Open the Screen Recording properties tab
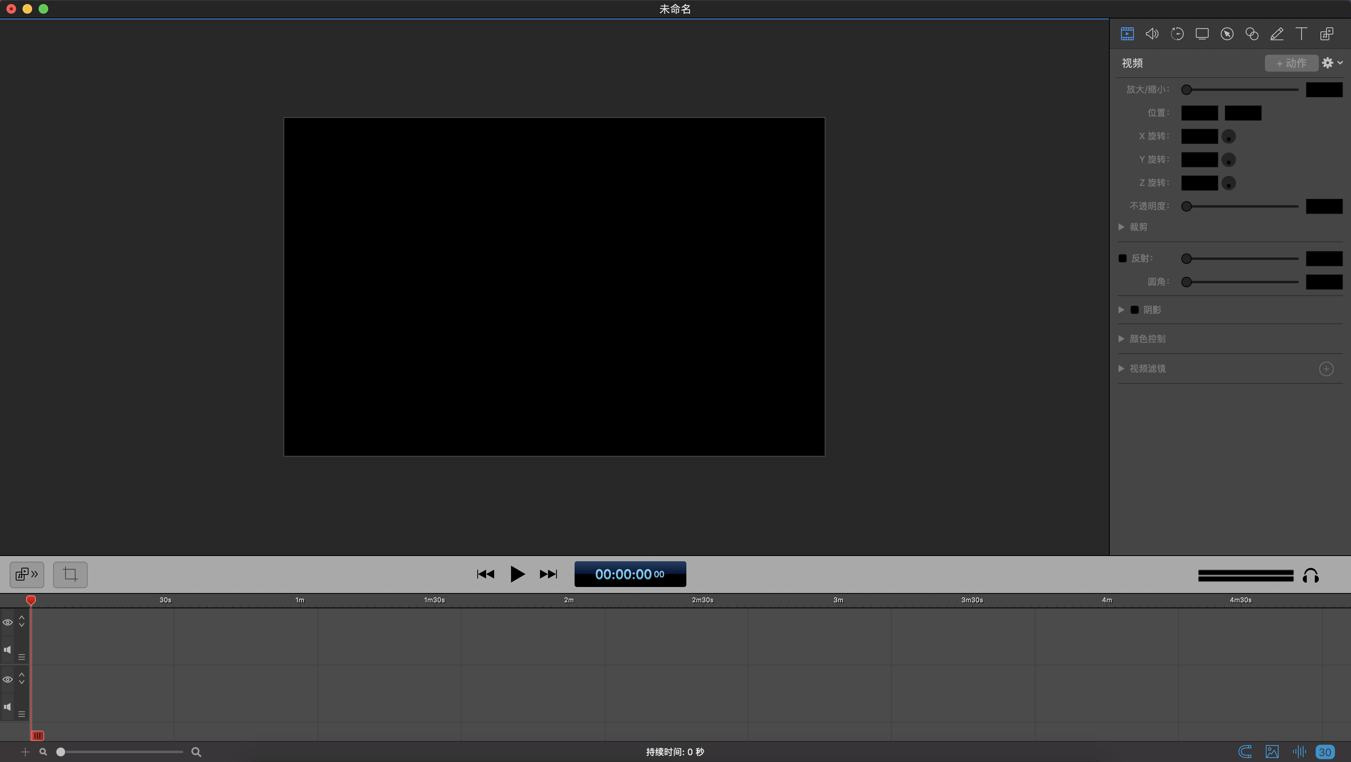The width and height of the screenshot is (1351, 762). pyautogui.click(x=1202, y=34)
